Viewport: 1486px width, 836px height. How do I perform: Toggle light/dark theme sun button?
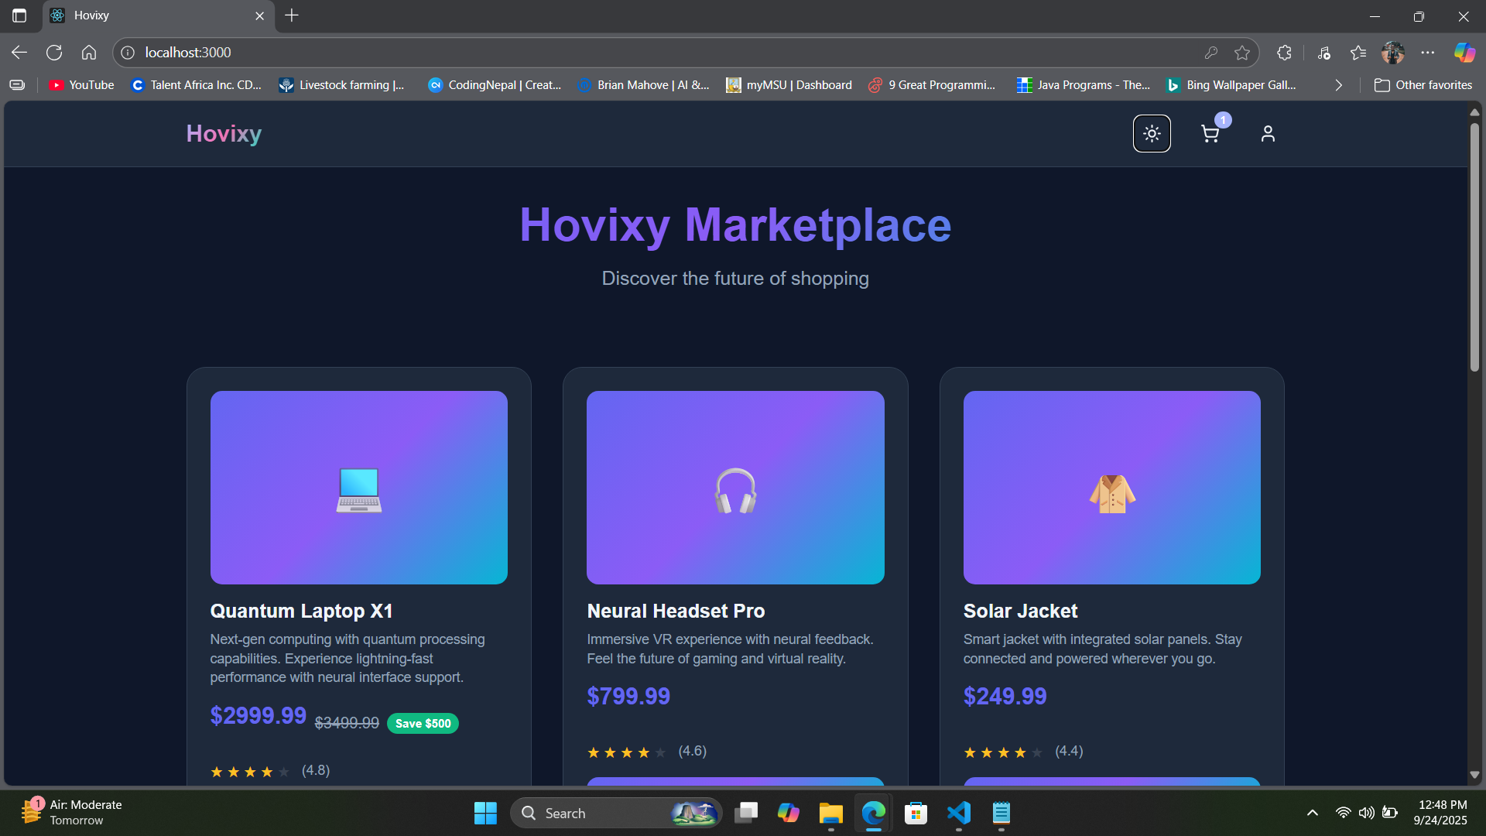click(x=1152, y=134)
